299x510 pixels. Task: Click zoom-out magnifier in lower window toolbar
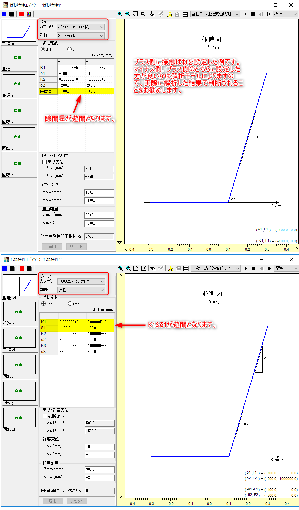click(x=128, y=268)
